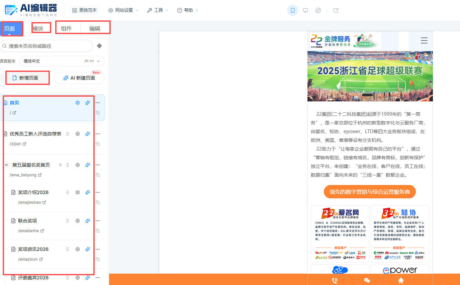Switch to desktop preview icon
This screenshot has height=285, width=460.
[305, 10]
